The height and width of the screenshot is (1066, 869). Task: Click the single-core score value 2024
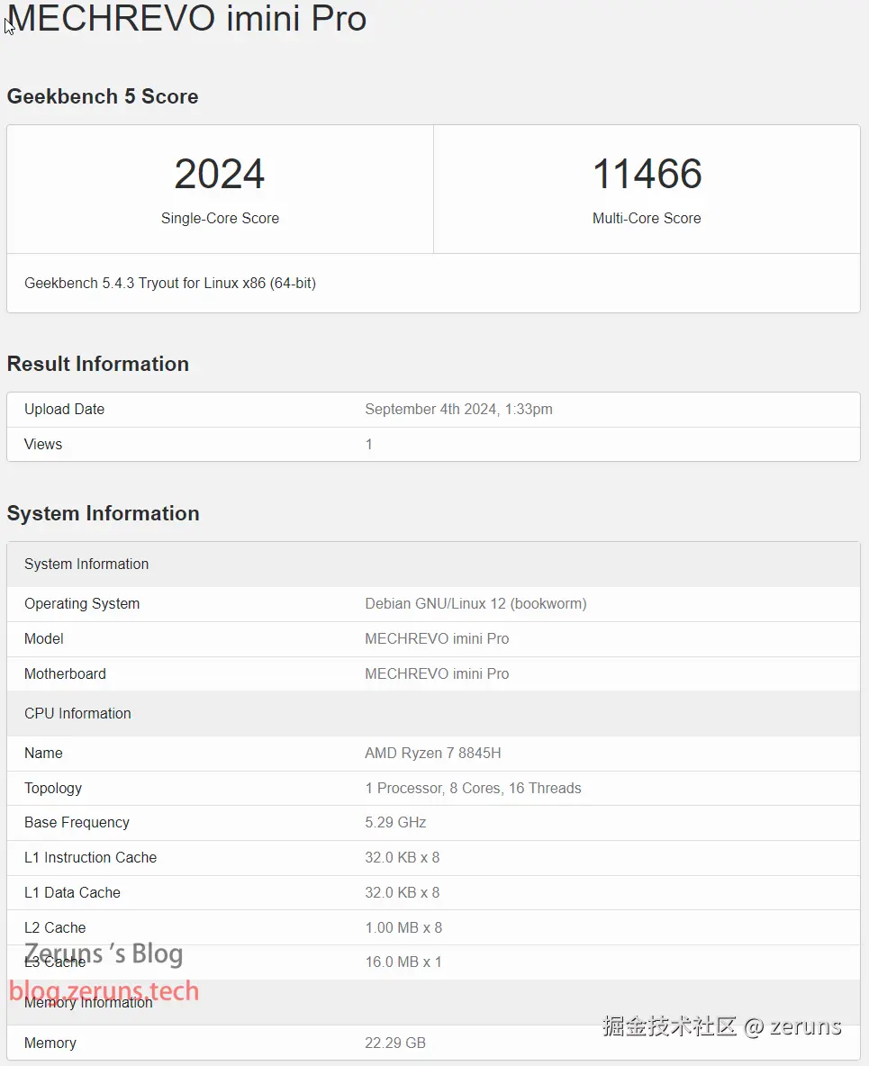(x=220, y=174)
